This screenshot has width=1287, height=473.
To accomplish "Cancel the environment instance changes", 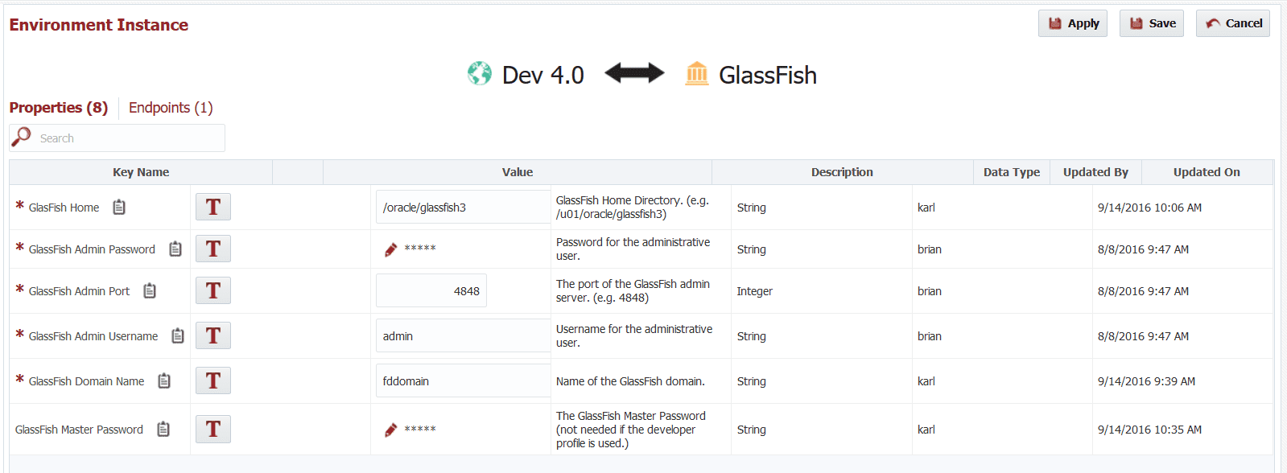I will [x=1232, y=23].
